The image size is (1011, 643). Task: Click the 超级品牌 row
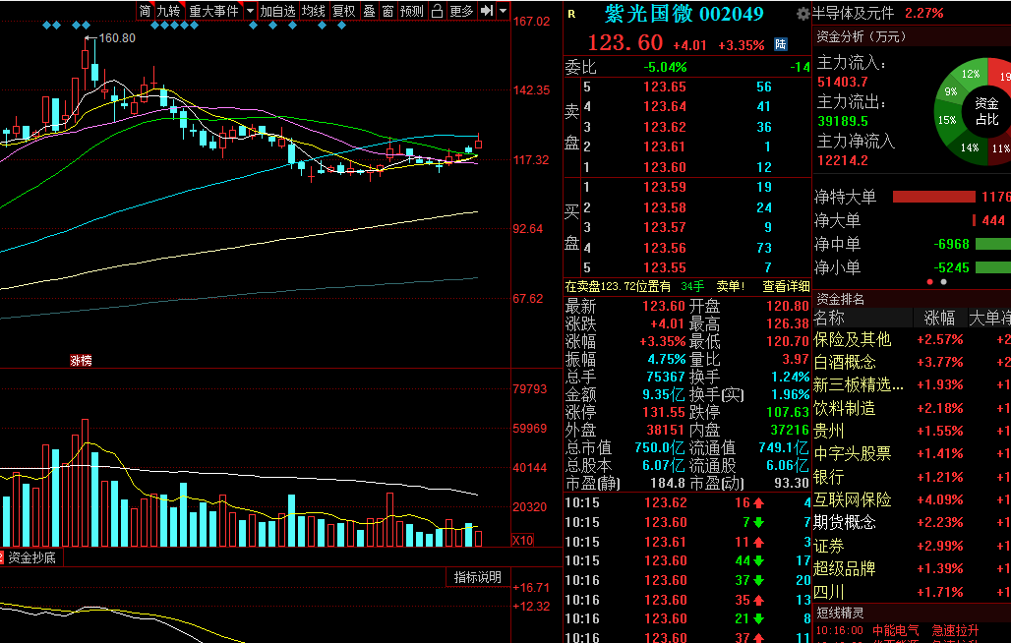click(912, 569)
